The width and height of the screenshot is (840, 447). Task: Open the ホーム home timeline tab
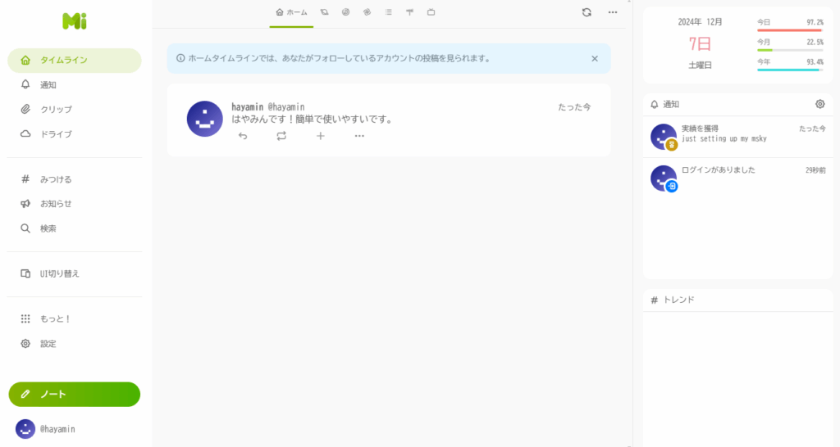coord(291,12)
